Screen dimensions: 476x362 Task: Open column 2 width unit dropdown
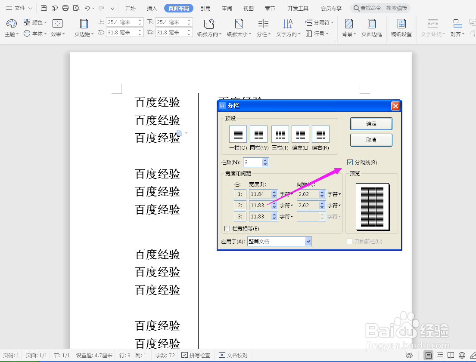click(286, 206)
